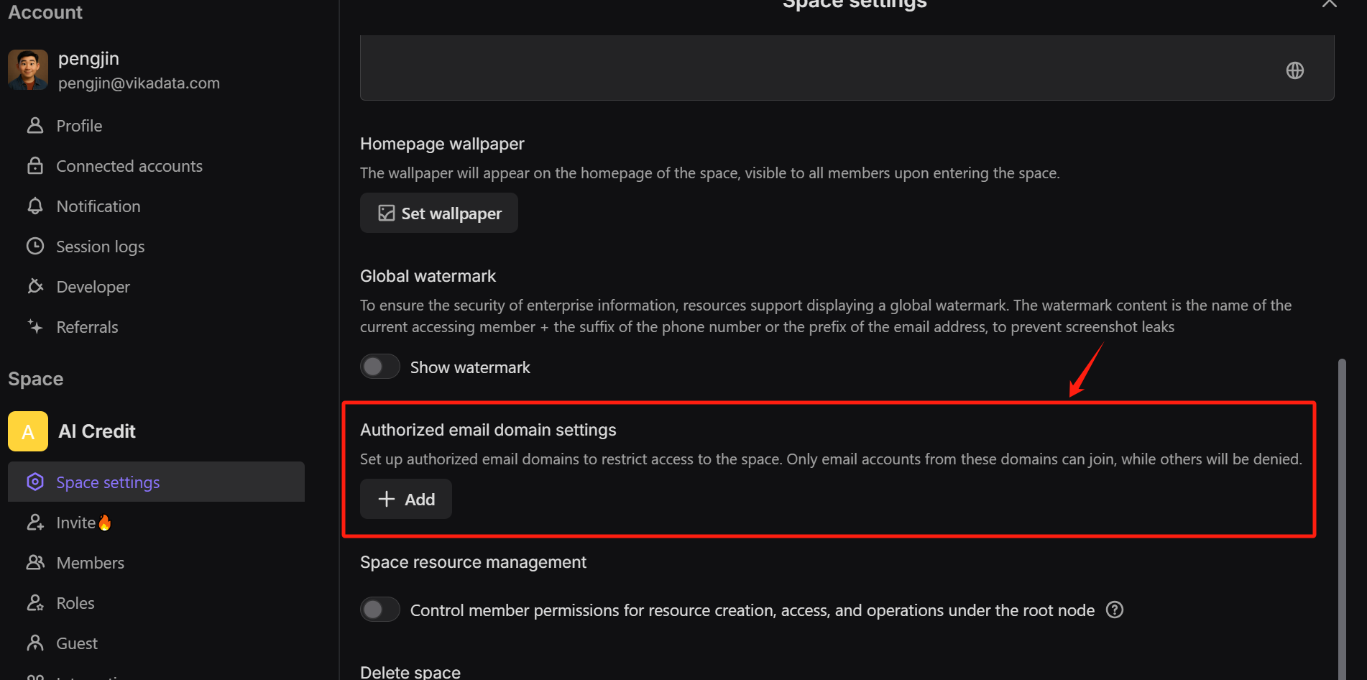
Task: Click the Developer plug icon
Action: tap(35, 287)
